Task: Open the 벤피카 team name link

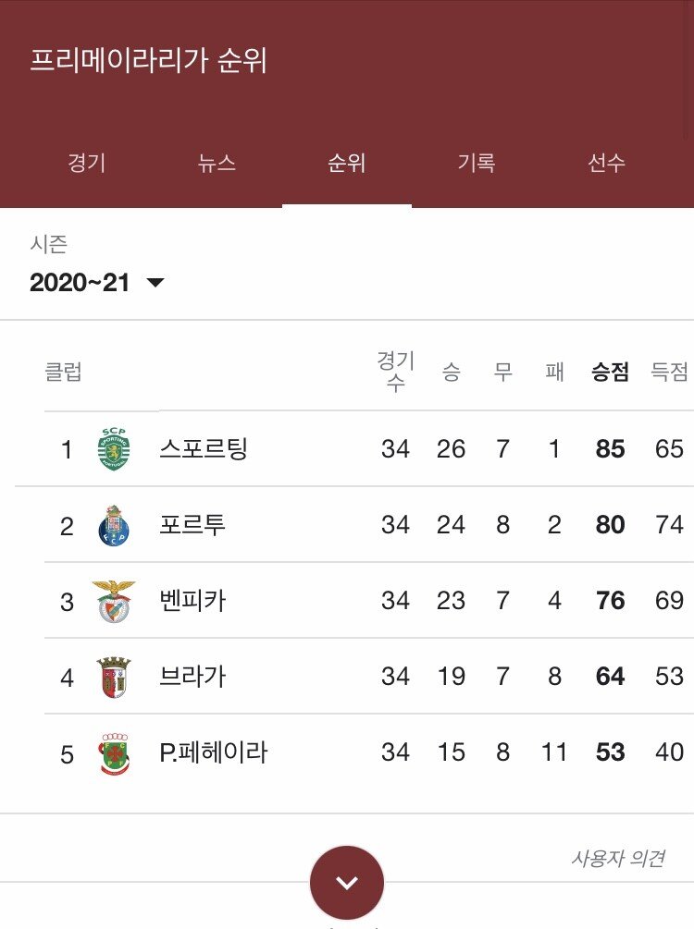Action: 192,600
